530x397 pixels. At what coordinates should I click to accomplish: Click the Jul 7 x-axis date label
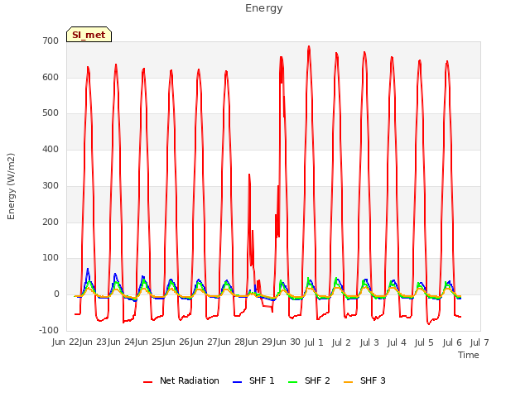coord(479,342)
